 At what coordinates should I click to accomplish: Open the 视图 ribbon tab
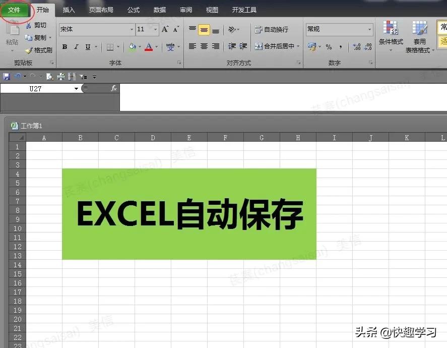[x=212, y=10]
